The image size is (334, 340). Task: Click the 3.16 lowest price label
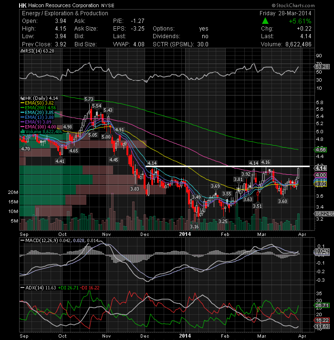point(195,227)
